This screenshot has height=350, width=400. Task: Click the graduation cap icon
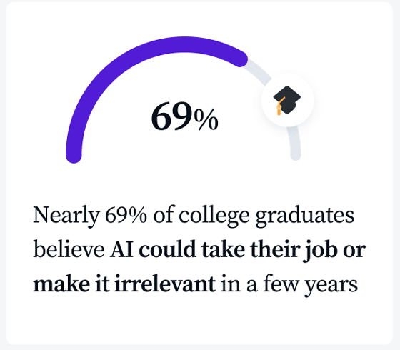coord(286,100)
